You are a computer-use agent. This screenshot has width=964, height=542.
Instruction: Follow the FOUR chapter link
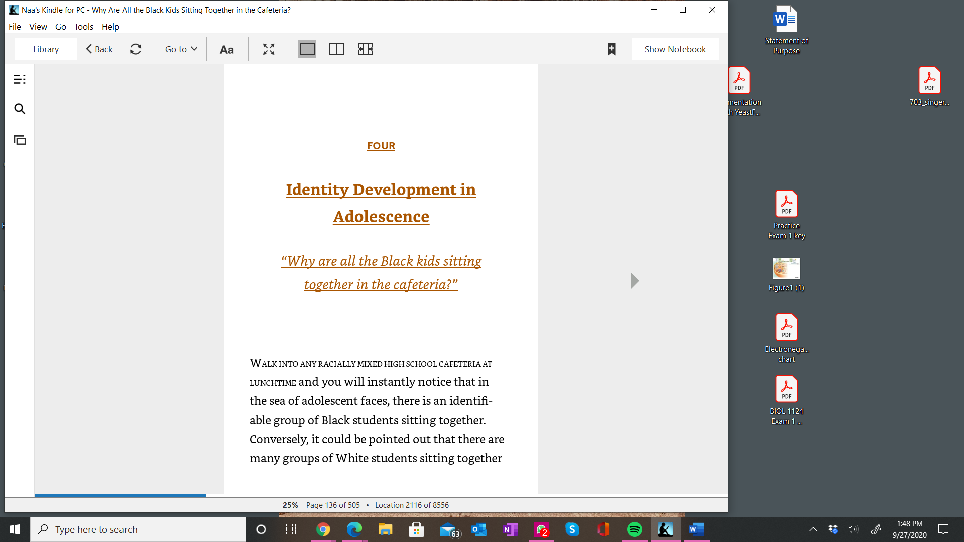[381, 146]
